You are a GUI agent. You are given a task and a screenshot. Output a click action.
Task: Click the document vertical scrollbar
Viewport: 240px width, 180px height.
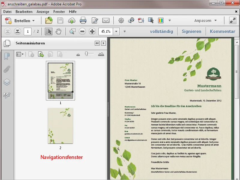237,72
